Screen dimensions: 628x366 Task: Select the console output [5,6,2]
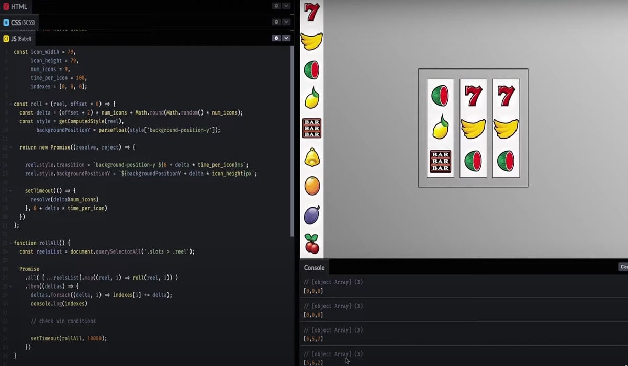(x=313, y=362)
